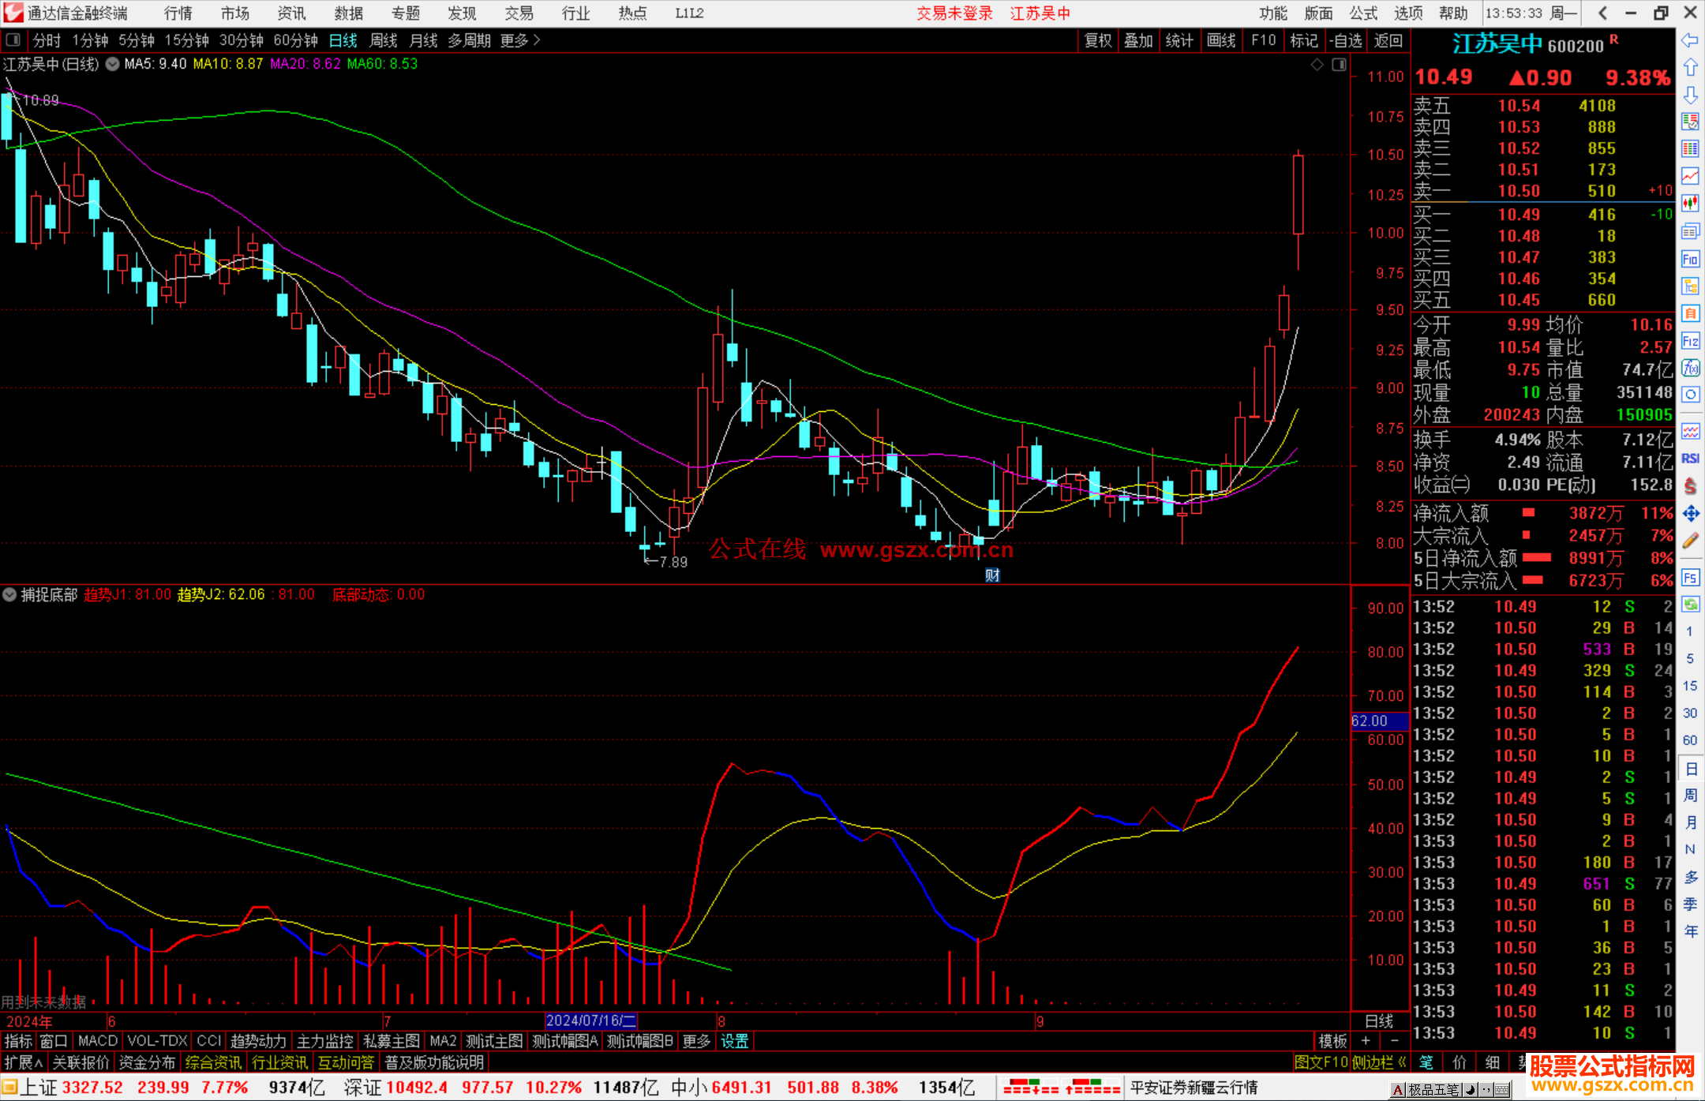Select the 主力监控 indicator tab
This screenshot has width=1705, height=1101.
(324, 1041)
